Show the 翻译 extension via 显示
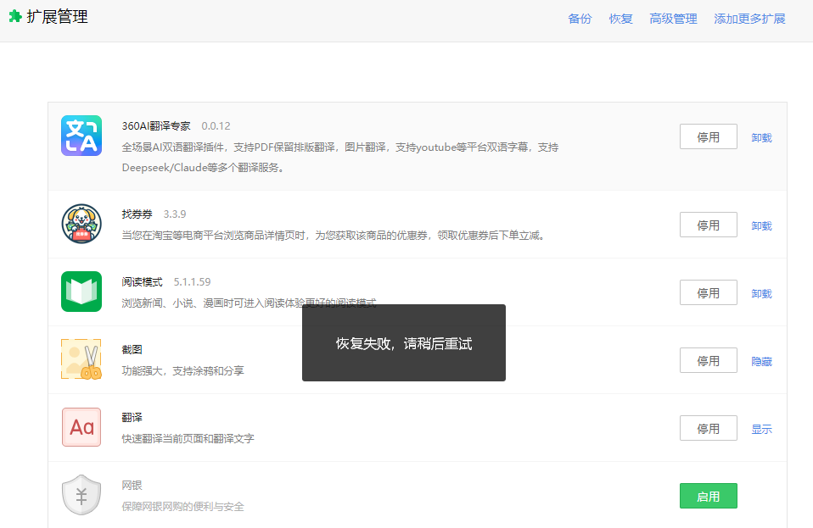 click(761, 429)
